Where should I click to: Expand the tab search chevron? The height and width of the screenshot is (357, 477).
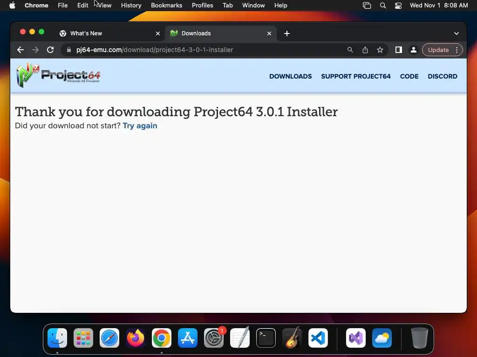pos(457,33)
